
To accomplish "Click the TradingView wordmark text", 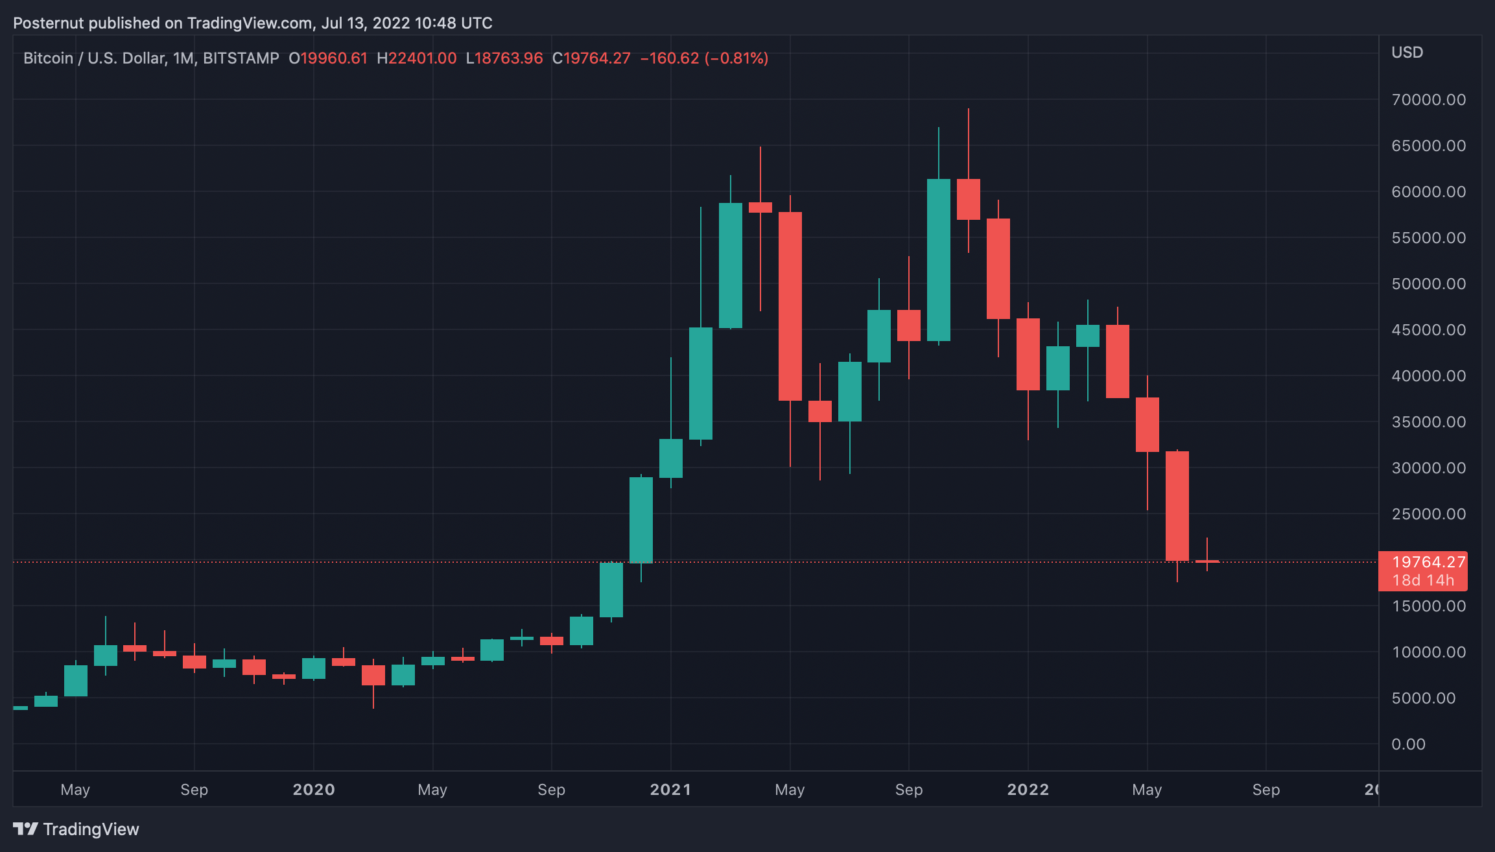I will tap(91, 829).
